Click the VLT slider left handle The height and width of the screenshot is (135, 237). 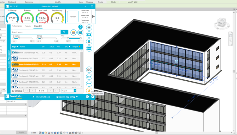coord(68,38)
